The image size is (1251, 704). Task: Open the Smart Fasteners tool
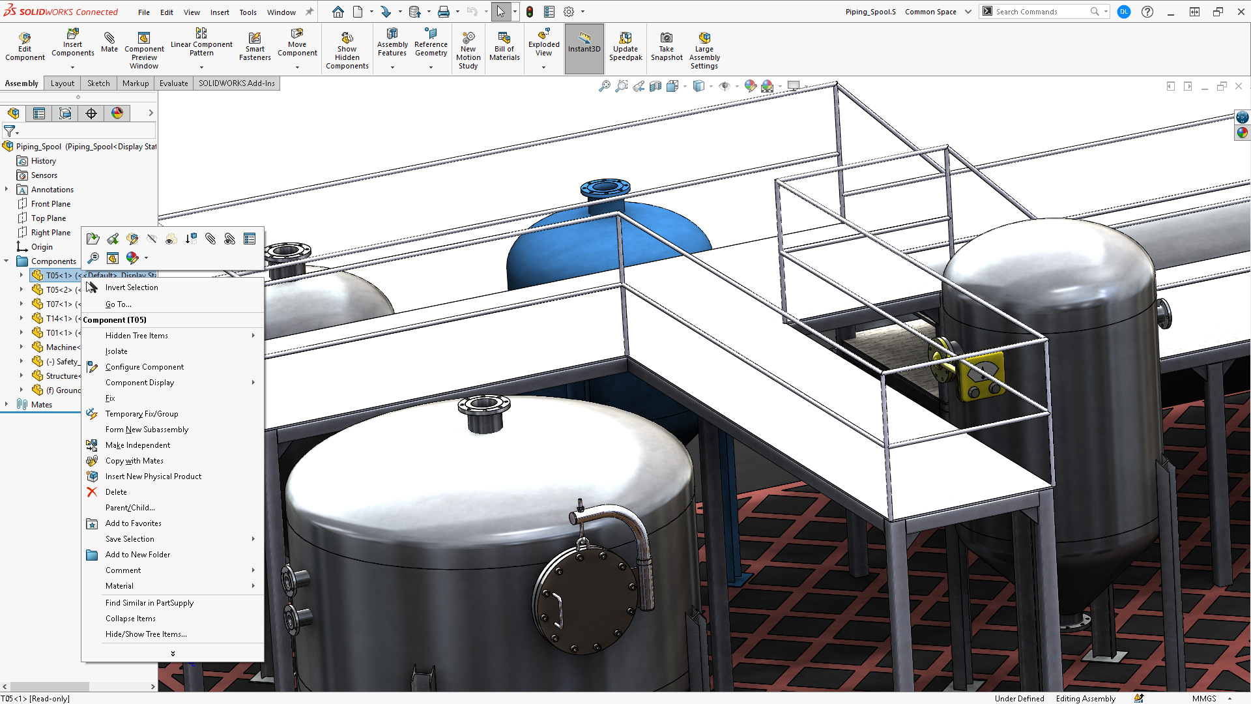tap(255, 44)
